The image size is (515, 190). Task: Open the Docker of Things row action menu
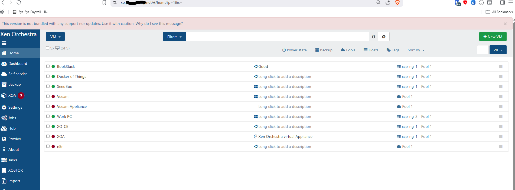tap(501, 76)
